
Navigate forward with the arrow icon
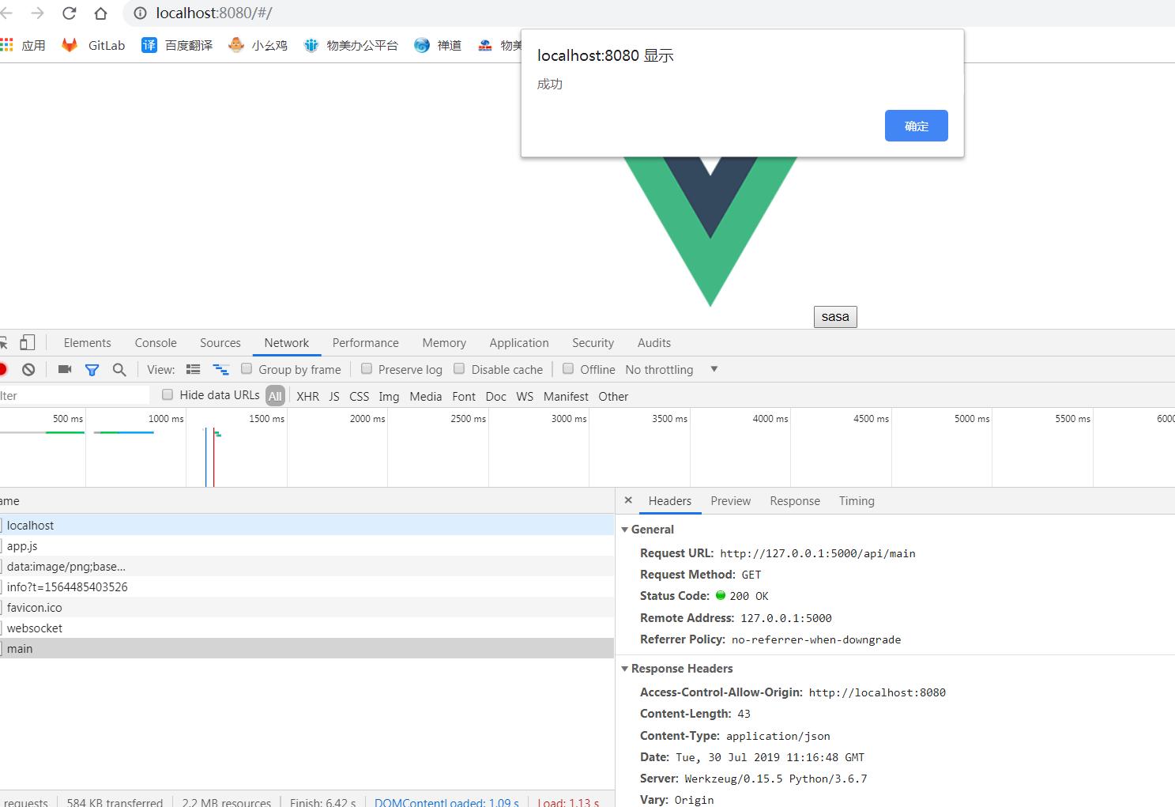click(x=37, y=13)
